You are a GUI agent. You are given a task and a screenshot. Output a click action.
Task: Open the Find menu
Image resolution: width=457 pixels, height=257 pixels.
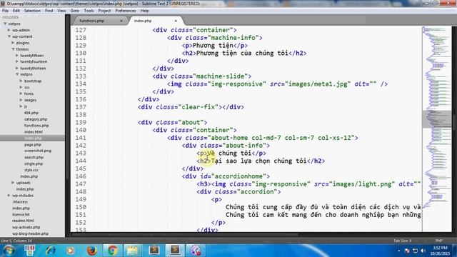point(49,11)
